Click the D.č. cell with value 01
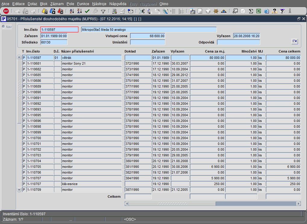The height and width of the screenshot is (224, 307). [x=57, y=58]
